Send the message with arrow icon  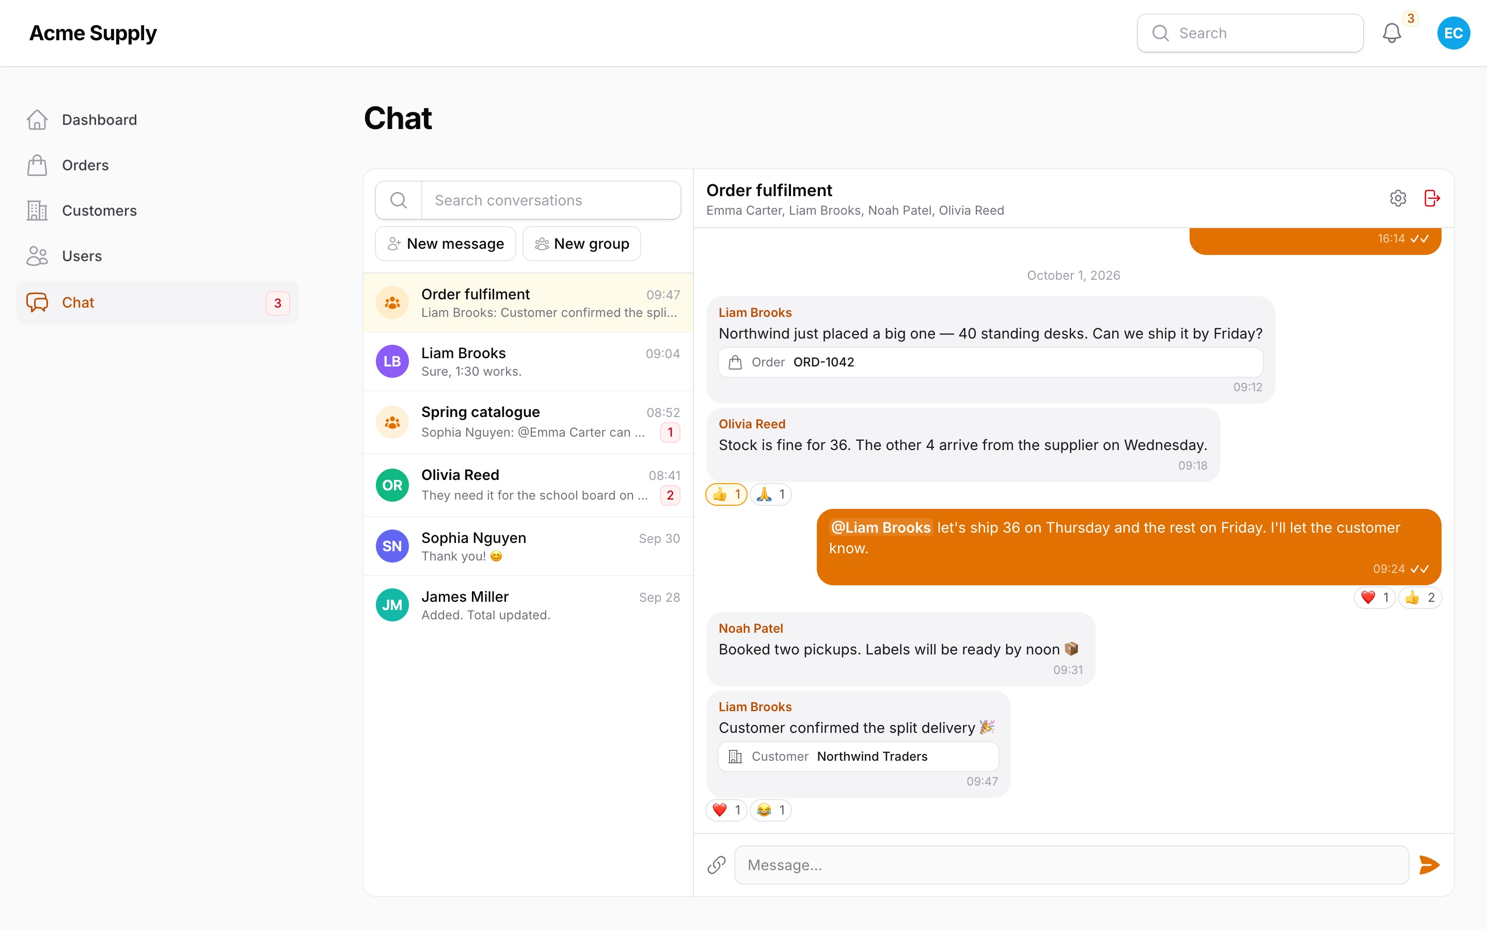coord(1429,864)
